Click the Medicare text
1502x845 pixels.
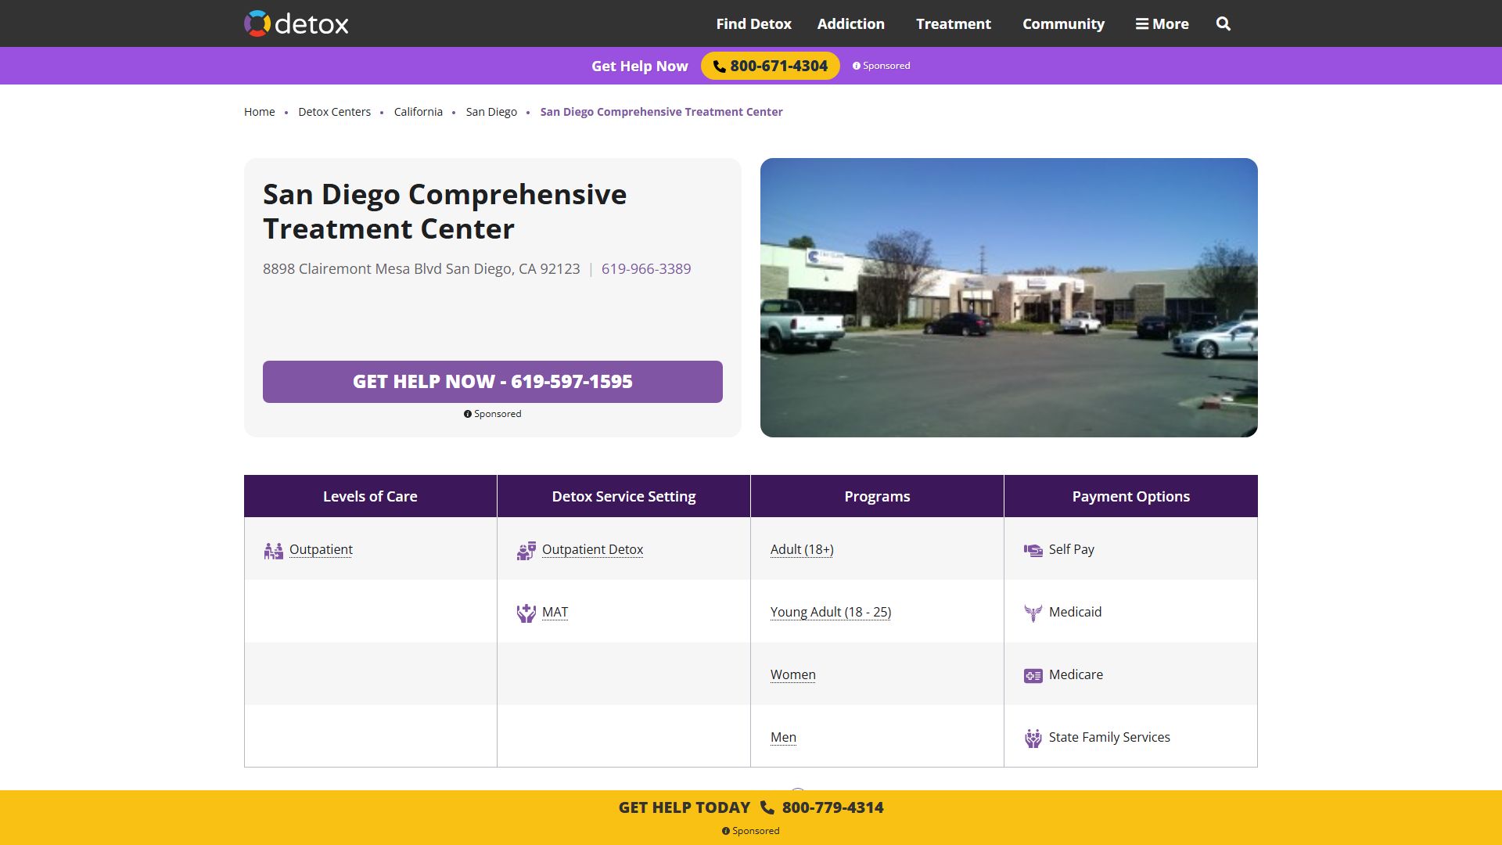pyautogui.click(x=1076, y=674)
